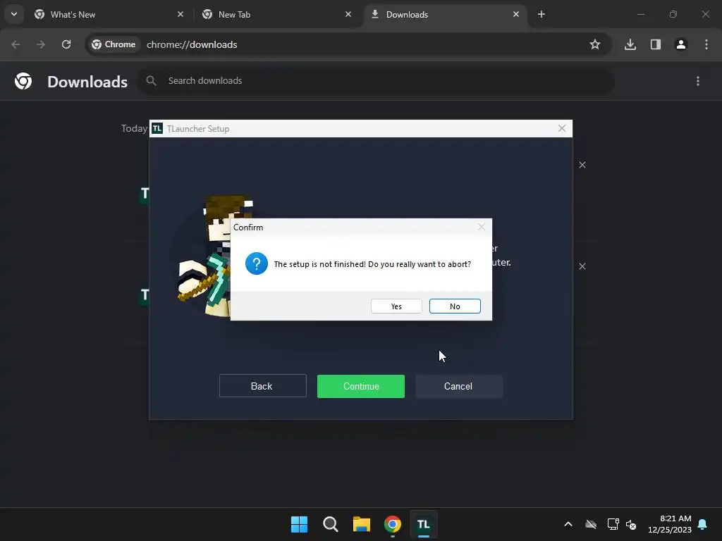Close the What's New tab
Viewport: 722px width, 541px height.
180,14
